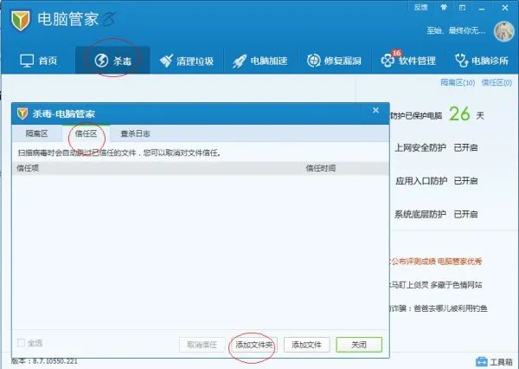519x369 pixels.
Task: Open the skin shirt icon
Action: 444,7
